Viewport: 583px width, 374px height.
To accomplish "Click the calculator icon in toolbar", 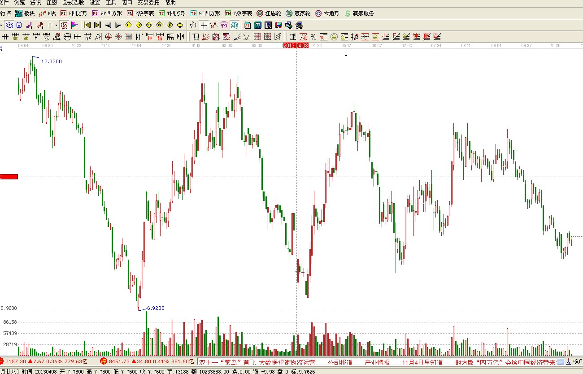I will point(258,25).
